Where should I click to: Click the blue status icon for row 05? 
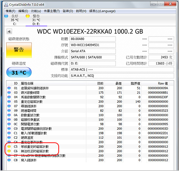point(9,102)
